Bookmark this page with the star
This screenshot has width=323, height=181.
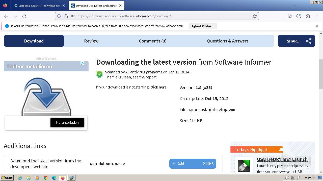tap(255, 16)
